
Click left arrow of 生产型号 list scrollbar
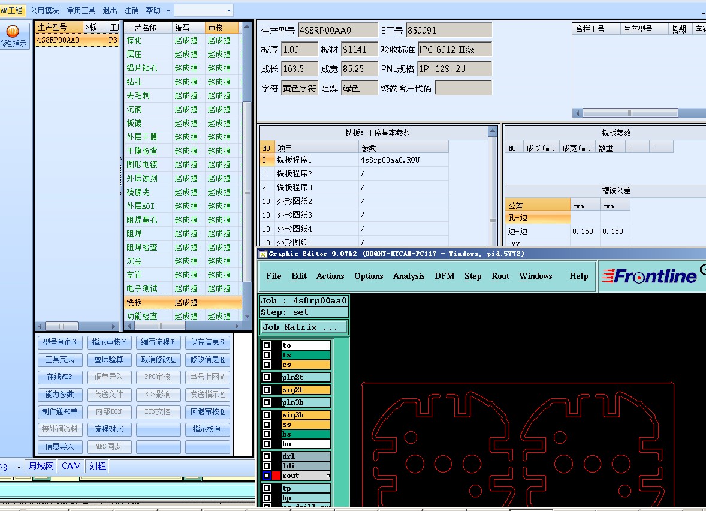pos(40,326)
